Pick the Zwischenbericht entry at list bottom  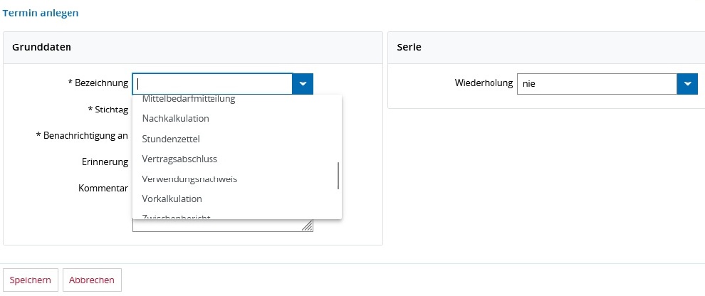tap(176, 216)
